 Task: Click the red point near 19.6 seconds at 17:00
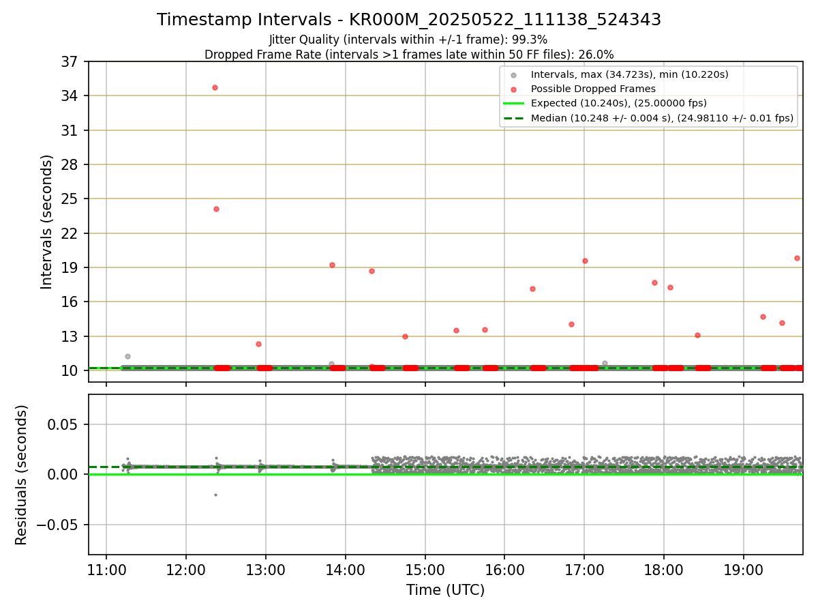[x=585, y=261]
